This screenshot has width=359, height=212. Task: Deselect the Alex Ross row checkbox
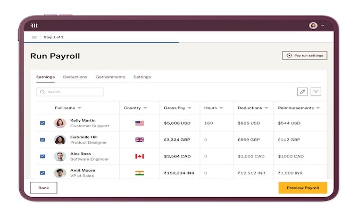[43, 156]
